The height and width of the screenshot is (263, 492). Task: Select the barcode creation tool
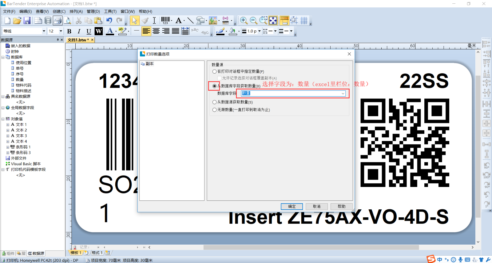pos(165,21)
